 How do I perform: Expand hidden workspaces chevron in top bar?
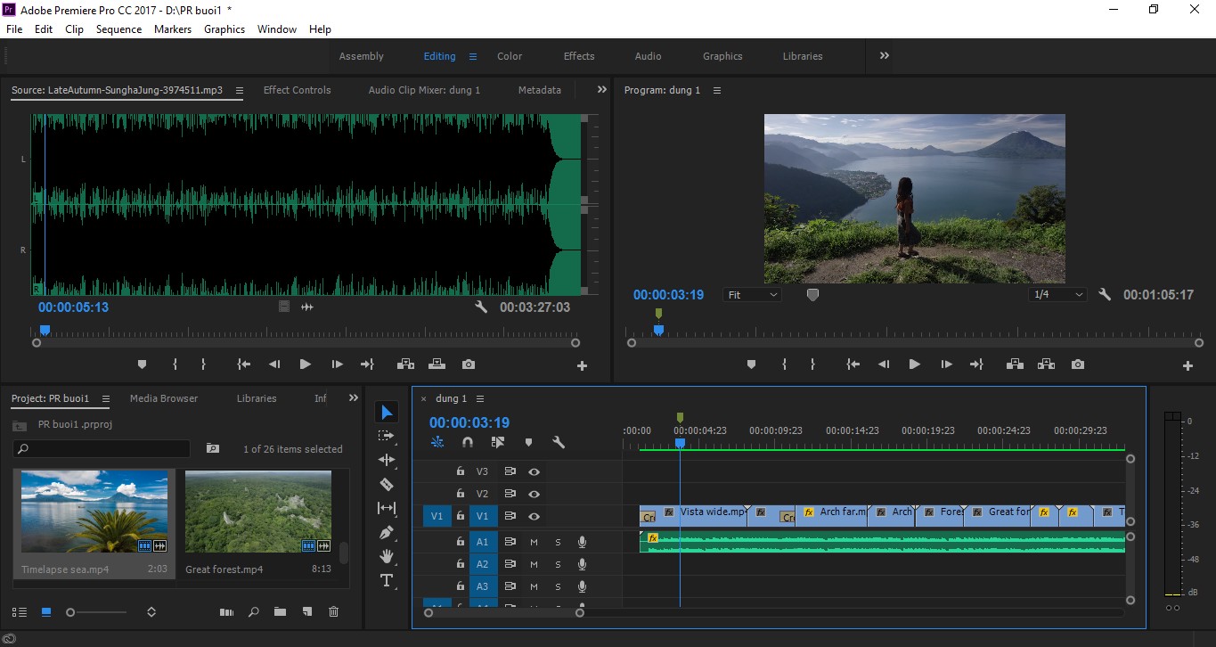point(885,55)
